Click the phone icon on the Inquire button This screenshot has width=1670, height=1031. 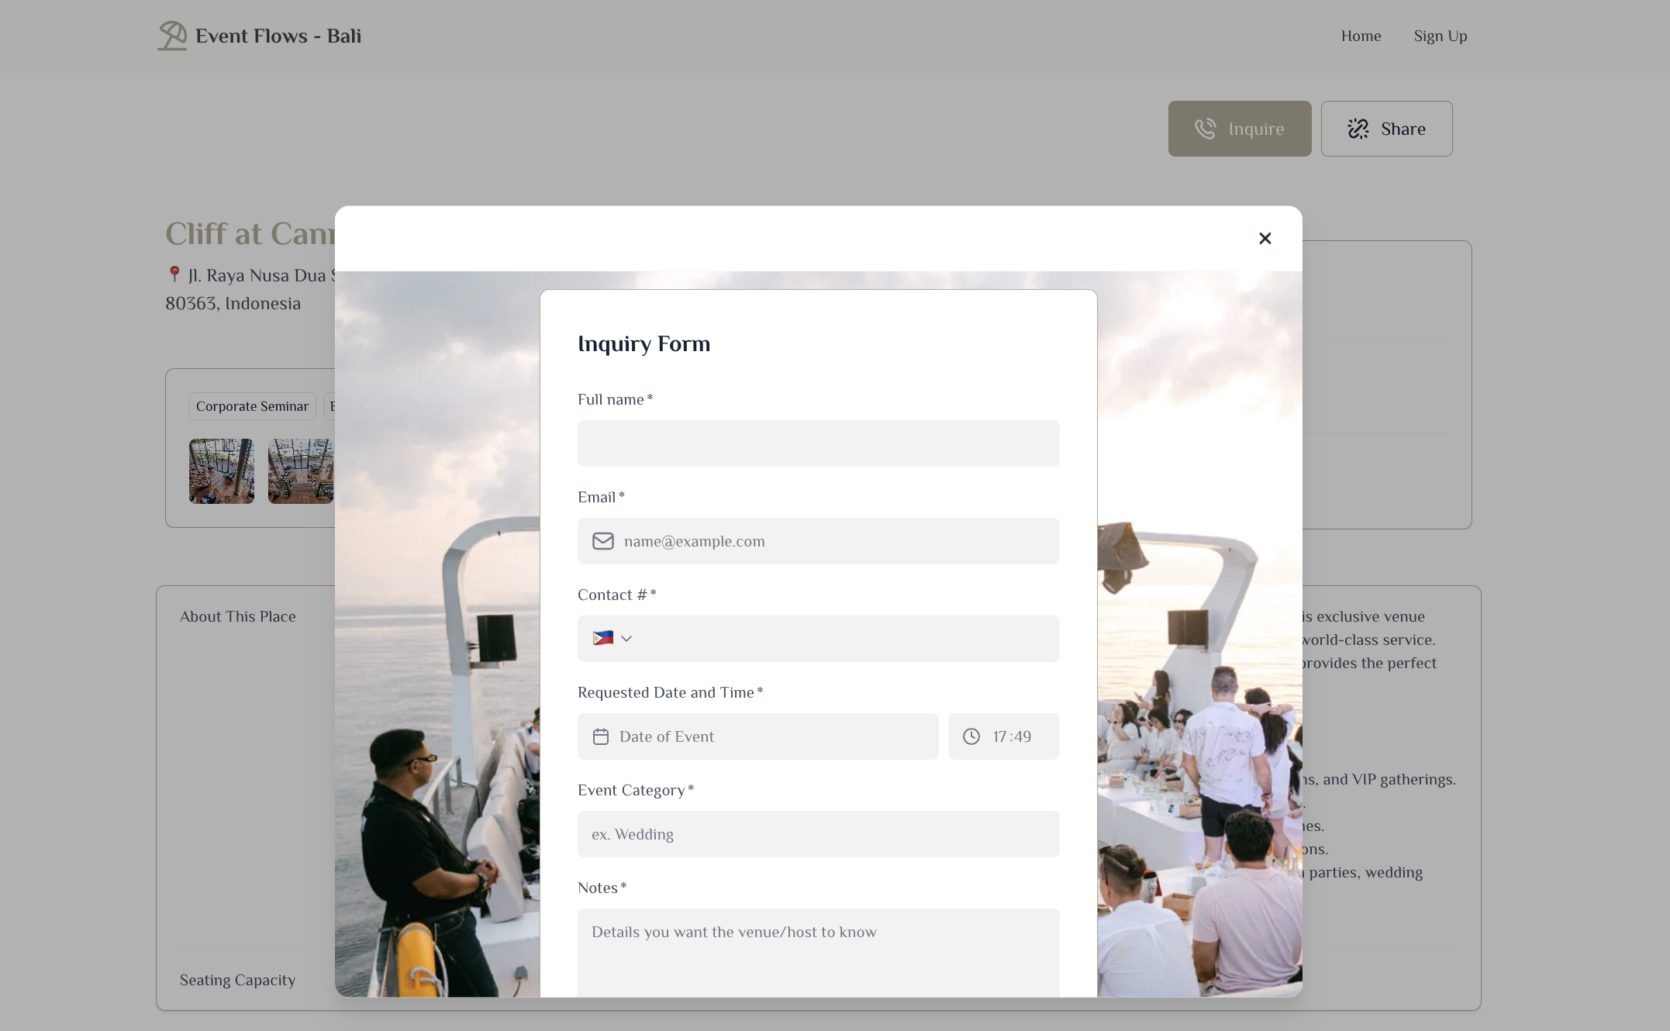pos(1205,129)
